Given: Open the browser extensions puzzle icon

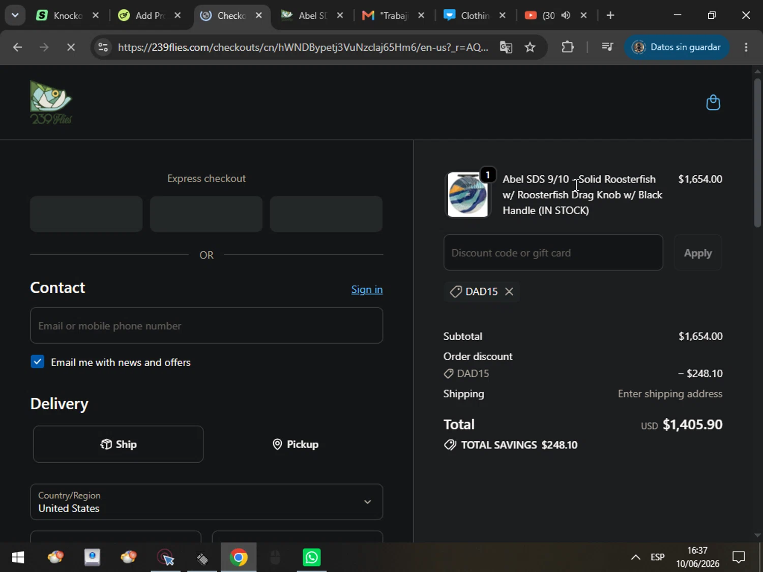Looking at the screenshot, I should tap(568, 47).
